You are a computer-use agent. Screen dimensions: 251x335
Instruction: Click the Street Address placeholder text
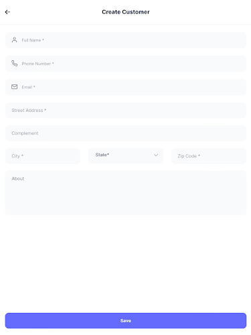(29, 111)
